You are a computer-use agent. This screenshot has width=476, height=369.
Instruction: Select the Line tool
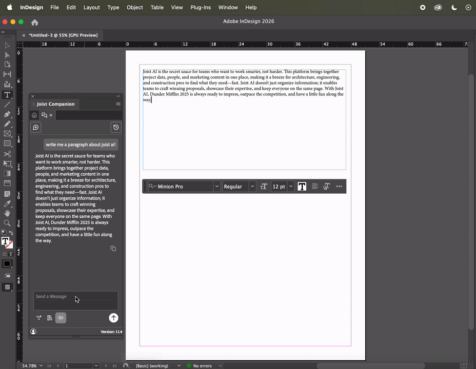[7, 105]
